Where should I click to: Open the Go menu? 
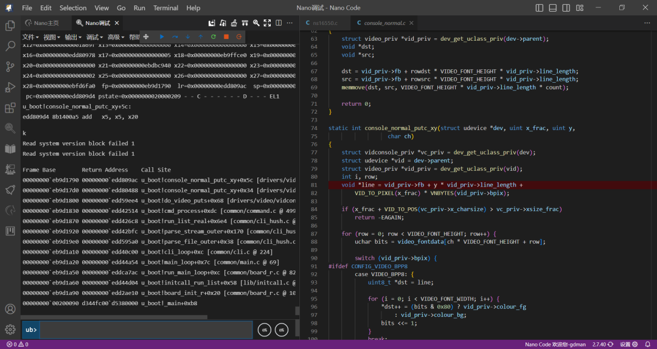point(121,8)
